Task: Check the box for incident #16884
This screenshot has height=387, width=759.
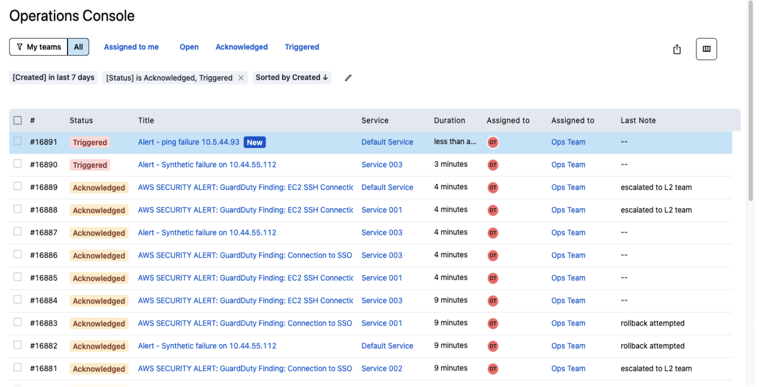Action: pos(18,300)
